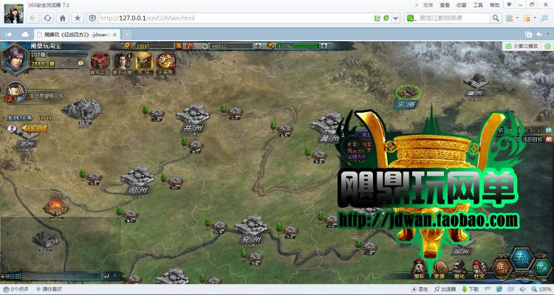Go to browser home page
Image resolution: width=554 pixels, height=295 pixels.
click(63, 17)
